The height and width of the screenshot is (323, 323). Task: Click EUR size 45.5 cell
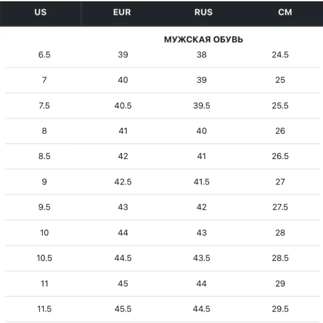coord(123,309)
